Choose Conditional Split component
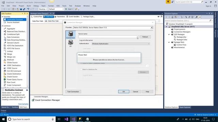 click(13, 34)
